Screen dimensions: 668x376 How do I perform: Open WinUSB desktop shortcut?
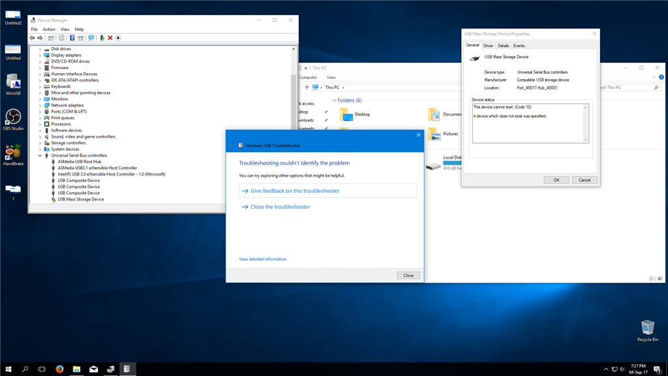tap(13, 85)
